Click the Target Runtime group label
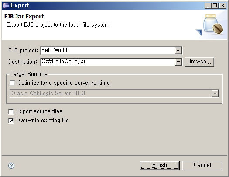The width and height of the screenshot is (229, 177). click(x=29, y=74)
